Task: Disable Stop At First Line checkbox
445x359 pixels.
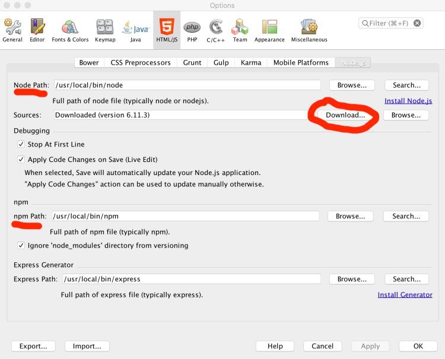Action: click(22, 144)
